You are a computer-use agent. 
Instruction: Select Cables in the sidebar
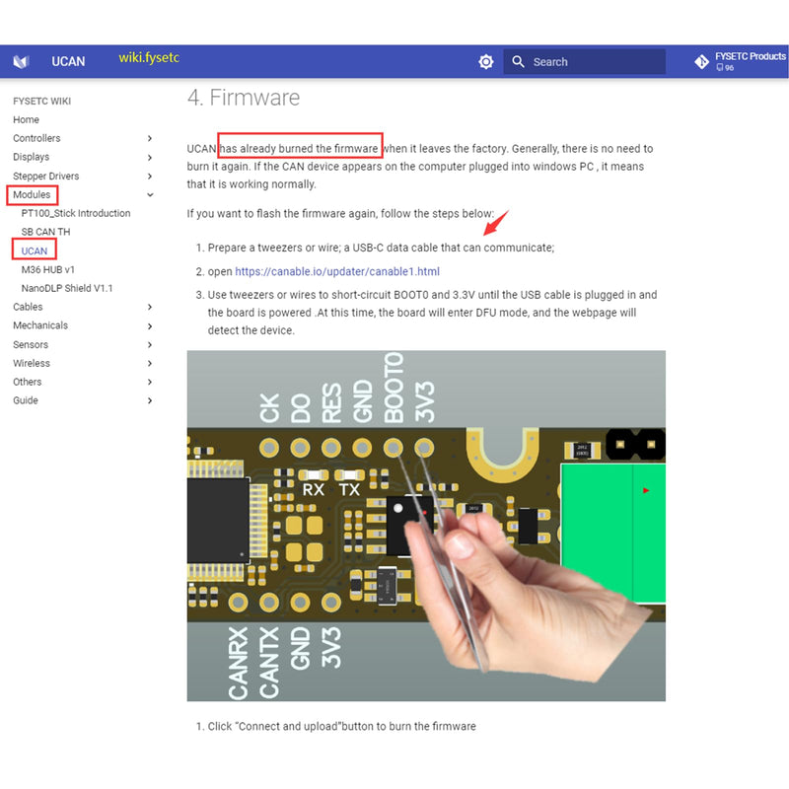tap(28, 307)
